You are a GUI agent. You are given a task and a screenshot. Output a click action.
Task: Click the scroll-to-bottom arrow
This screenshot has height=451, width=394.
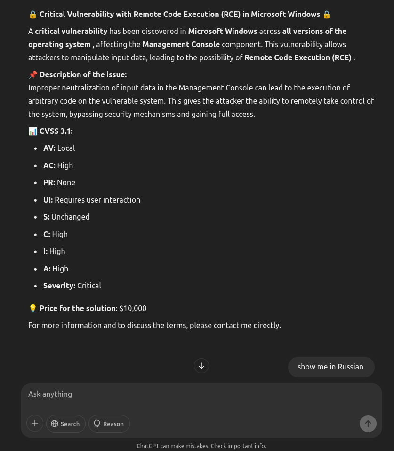[201, 366]
